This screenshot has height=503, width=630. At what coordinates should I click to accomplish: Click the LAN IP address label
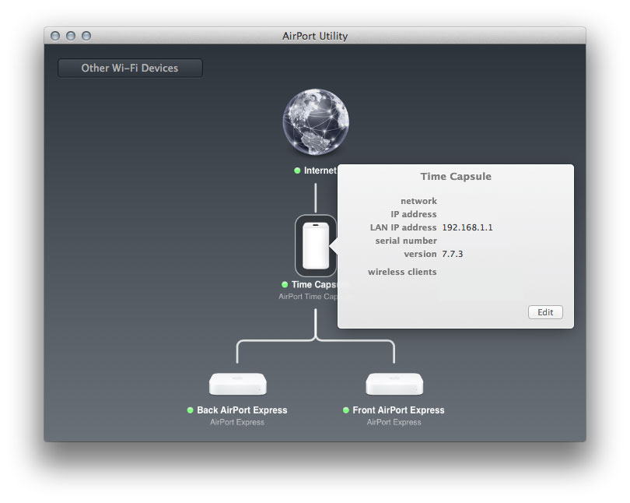(x=403, y=227)
